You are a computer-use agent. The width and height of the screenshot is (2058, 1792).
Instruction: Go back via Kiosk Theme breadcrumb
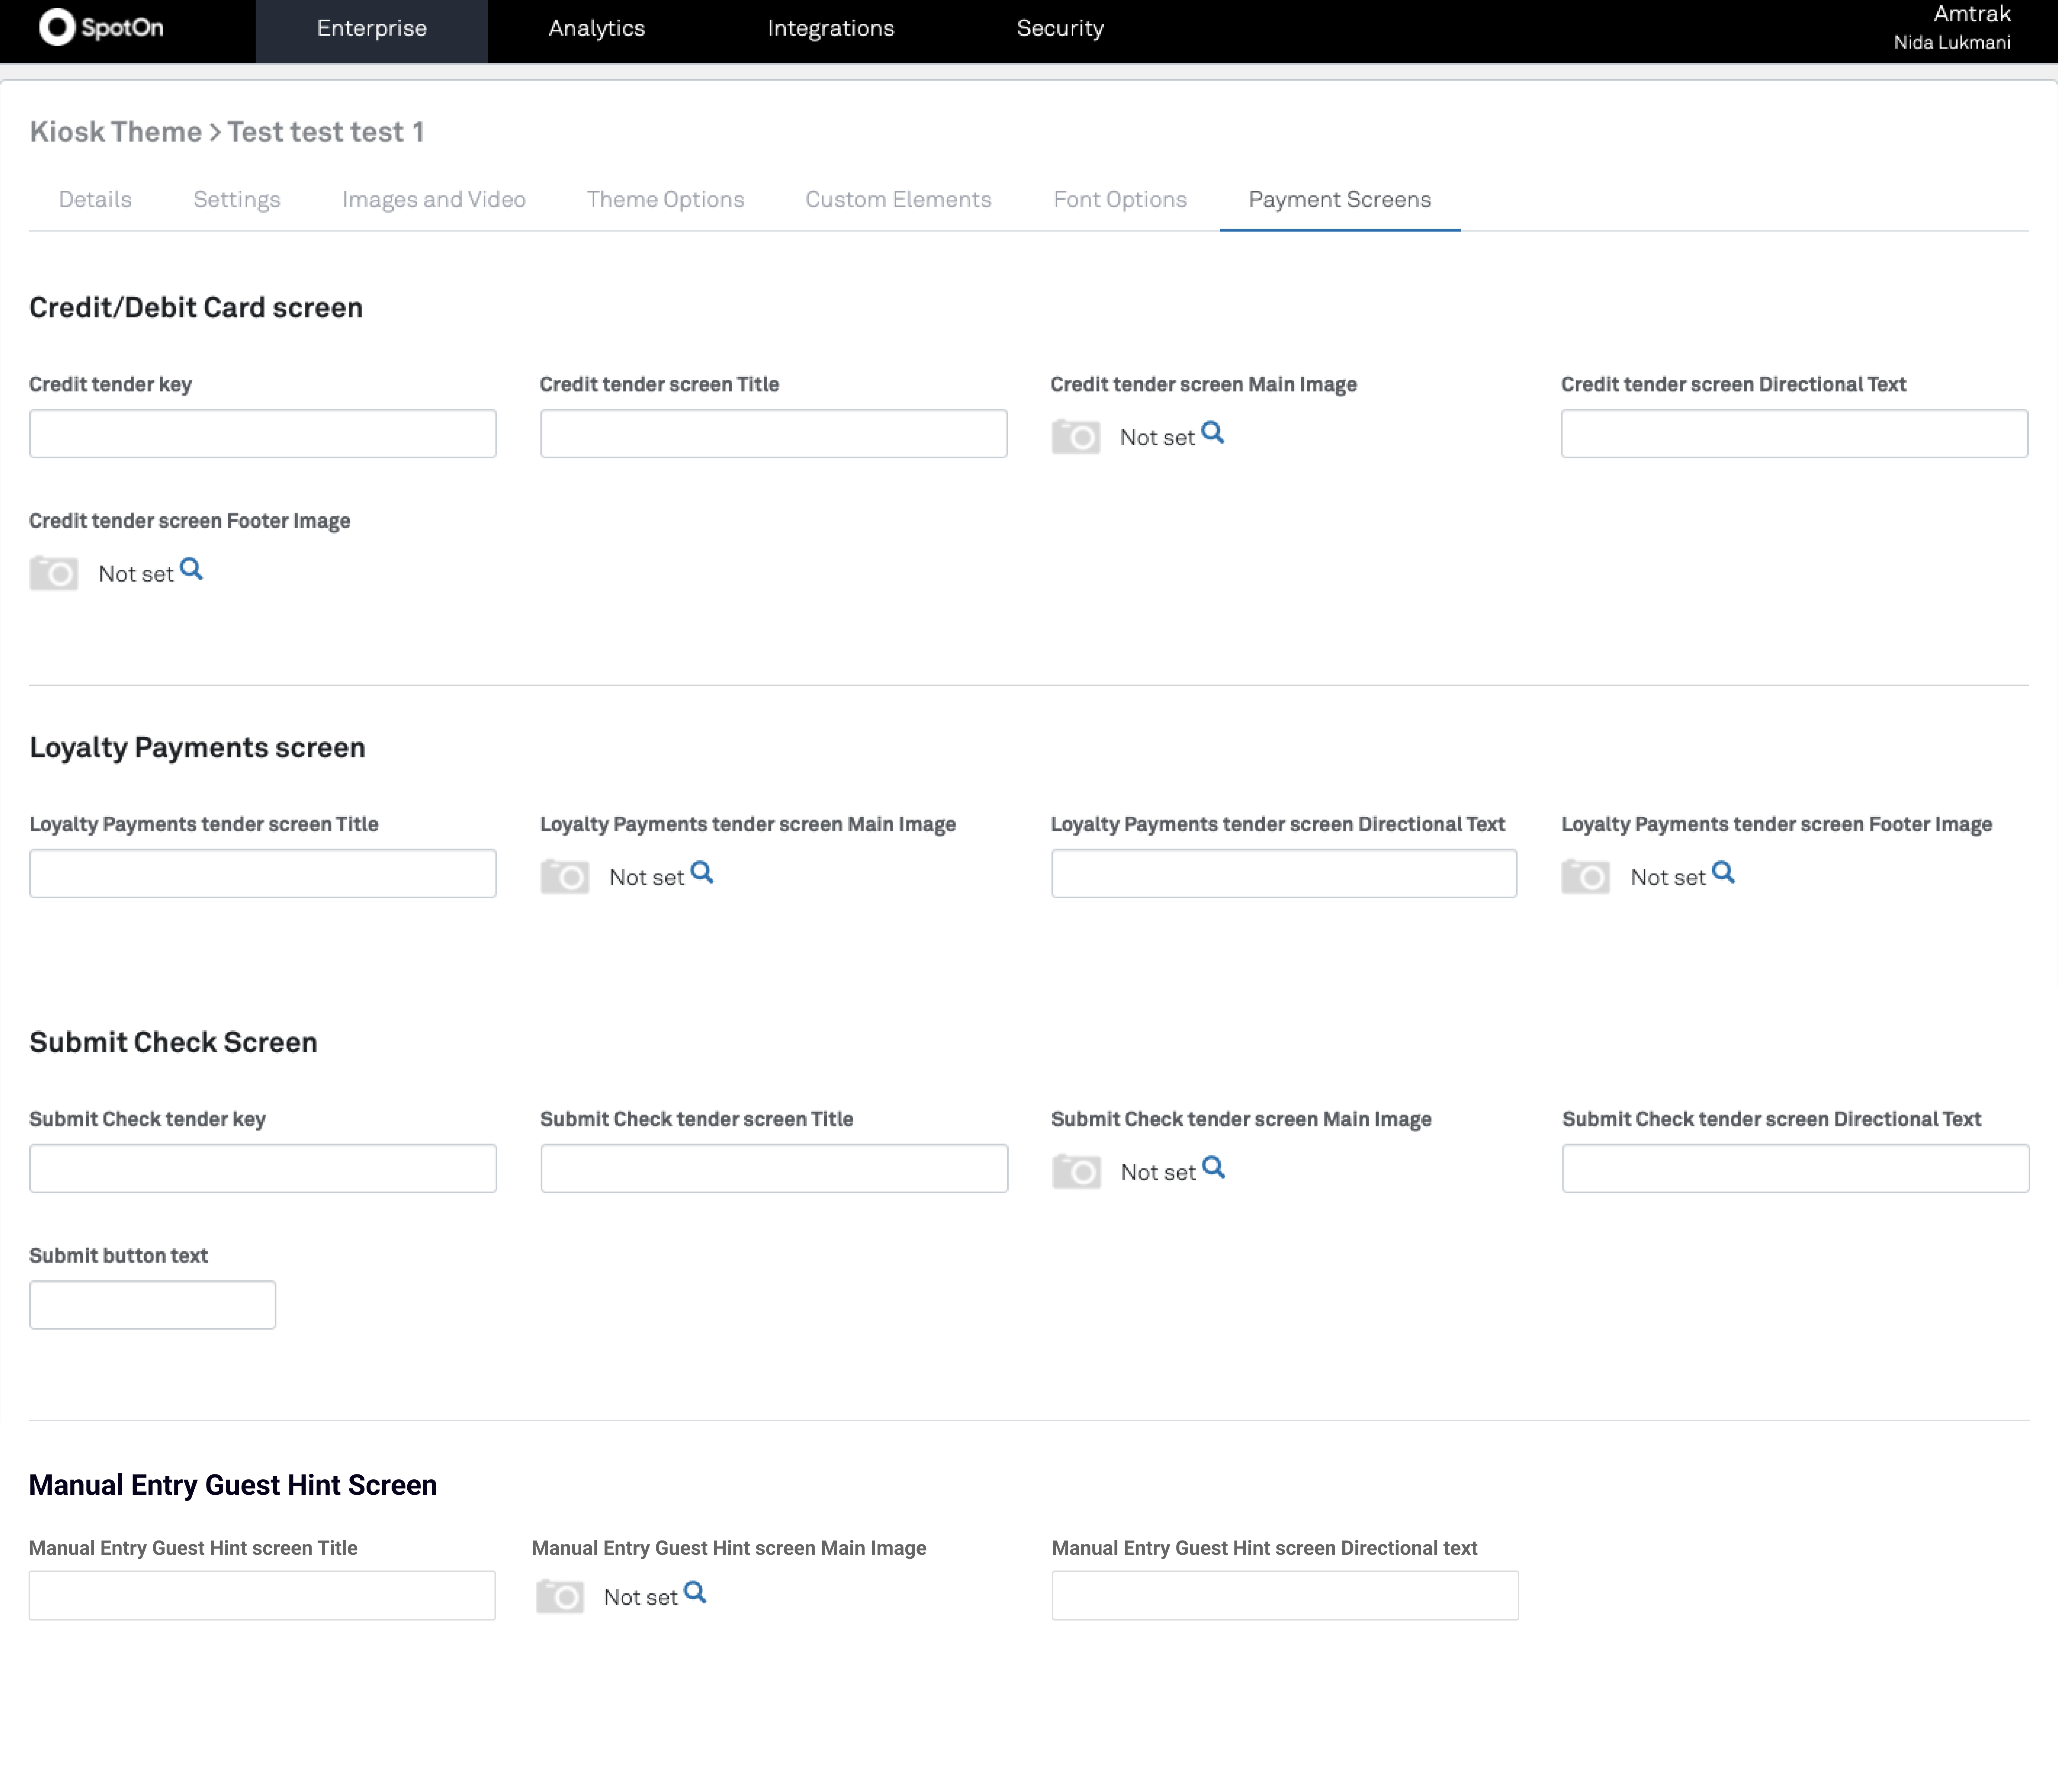[116, 132]
